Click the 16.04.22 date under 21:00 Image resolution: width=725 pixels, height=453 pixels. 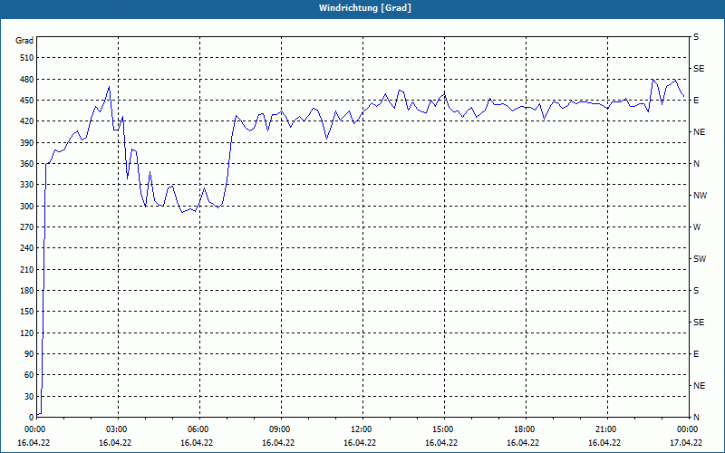(604, 442)
